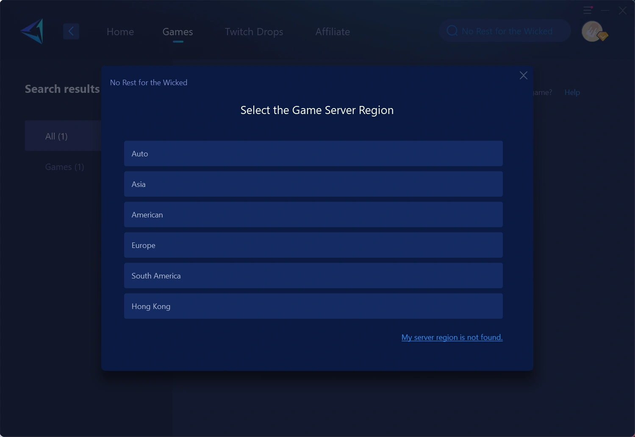The height and width of the screenshot is (437, 635).
Task: Open the search magnifier icon
Action: (x=452, y=30)
